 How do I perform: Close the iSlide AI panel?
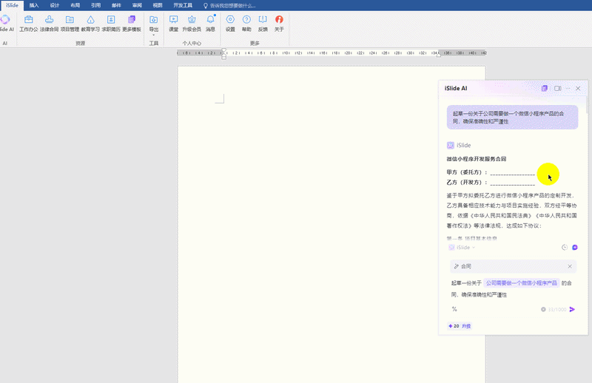(x=578, y=88)
